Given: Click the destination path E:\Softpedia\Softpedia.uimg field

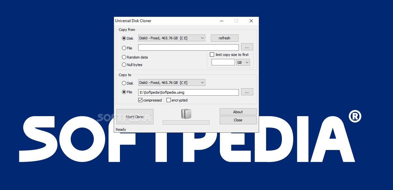Looking at the screenshot, I should 188,92.
